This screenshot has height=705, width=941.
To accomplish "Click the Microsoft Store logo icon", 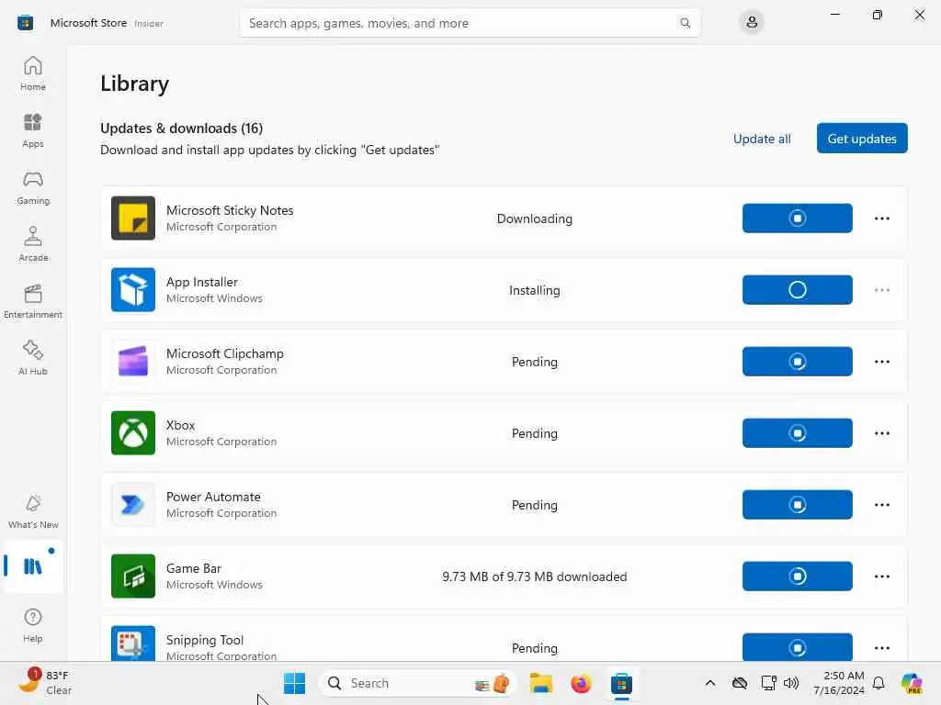I will coord(25,23).
